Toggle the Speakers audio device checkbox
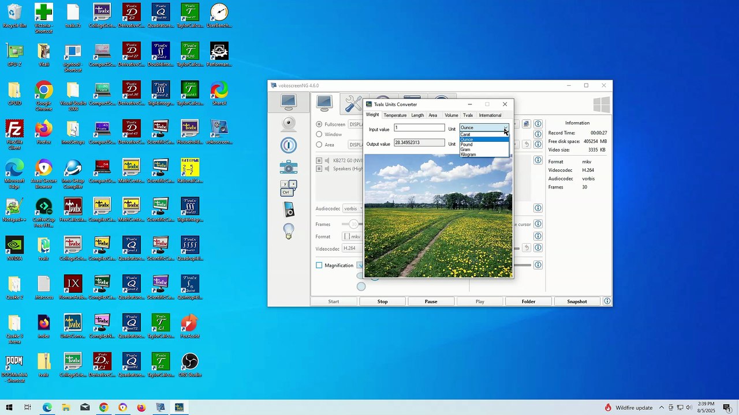The width and height of the screenshot is (739, 415). pos(319,169)
